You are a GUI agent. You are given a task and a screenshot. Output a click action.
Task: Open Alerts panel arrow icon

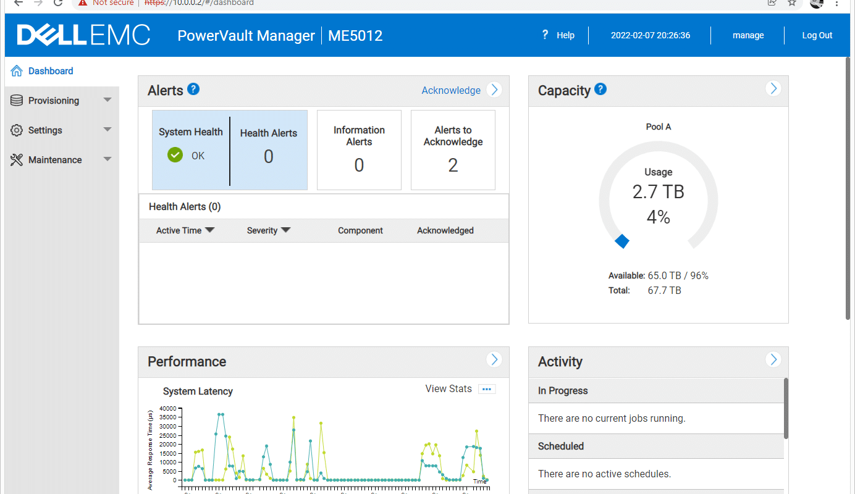[494, 90]
